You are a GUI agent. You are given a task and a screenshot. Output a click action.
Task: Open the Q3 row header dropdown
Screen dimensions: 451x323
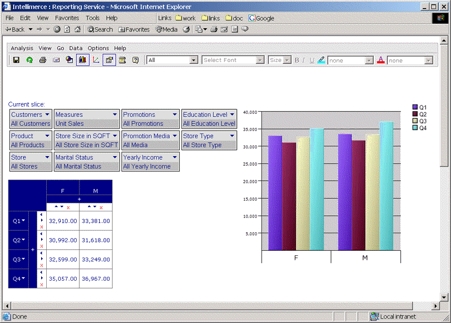(x=23, y=259)
